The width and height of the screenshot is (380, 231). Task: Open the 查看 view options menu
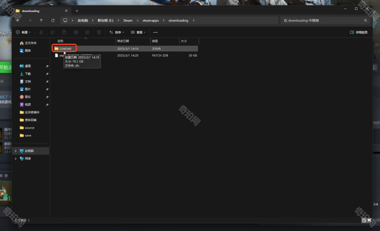[x=138, y=32]
